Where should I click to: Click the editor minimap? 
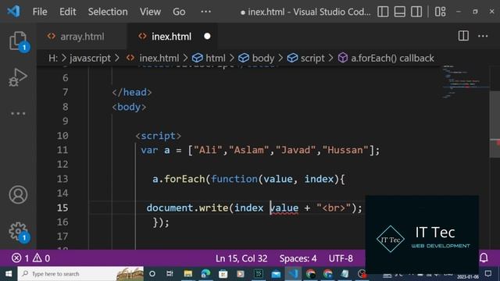click(466, 82)
